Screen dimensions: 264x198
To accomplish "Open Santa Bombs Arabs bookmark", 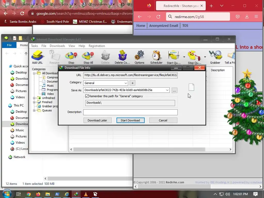I will click(20, 22).
